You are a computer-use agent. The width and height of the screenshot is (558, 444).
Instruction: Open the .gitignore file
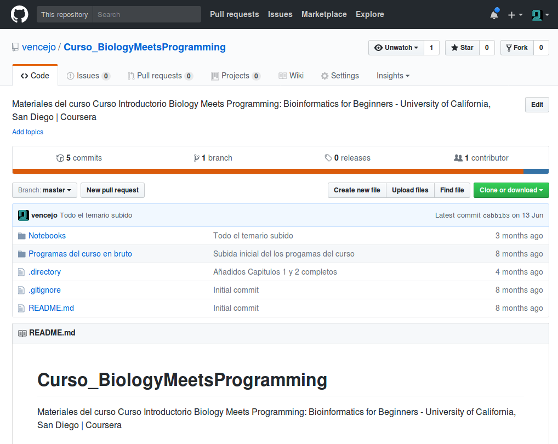tap(44, 291)
